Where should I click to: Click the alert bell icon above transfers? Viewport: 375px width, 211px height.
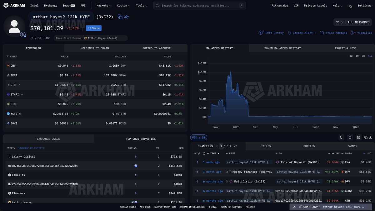(x=341, y=137)
